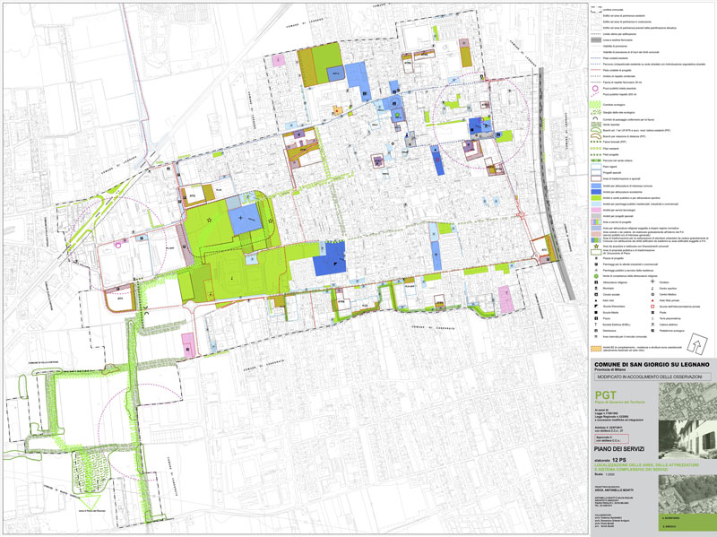Image resolution: width=717 pixels, height=537 pixels.
Task: Click the magenta circle Pozzi pubblici symbol
Action: click(595, 88)
